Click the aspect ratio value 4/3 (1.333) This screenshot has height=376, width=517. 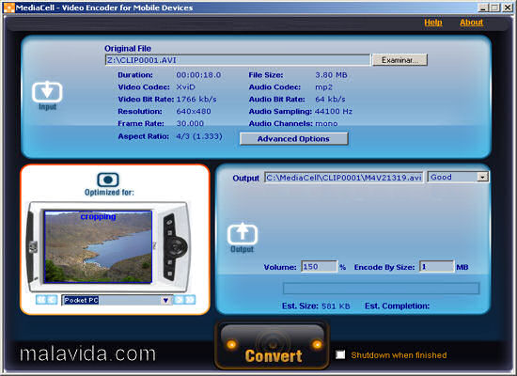199,136
